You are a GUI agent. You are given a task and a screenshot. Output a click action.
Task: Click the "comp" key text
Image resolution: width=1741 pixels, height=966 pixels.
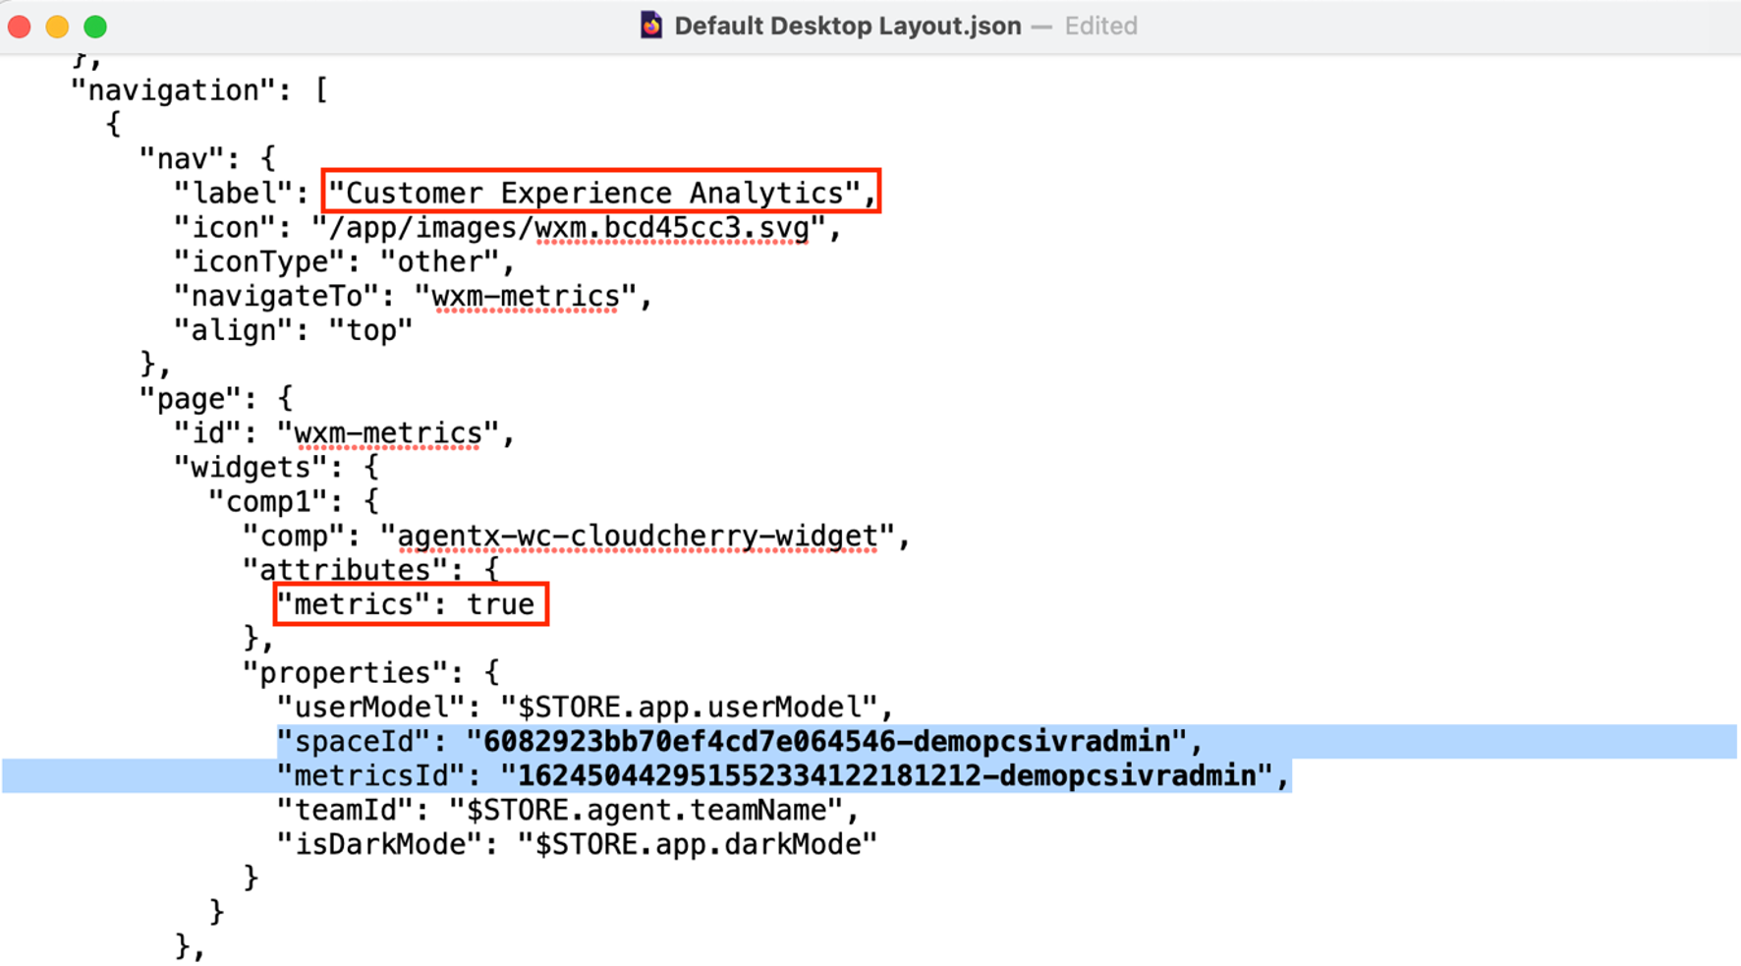coord(293,536)
